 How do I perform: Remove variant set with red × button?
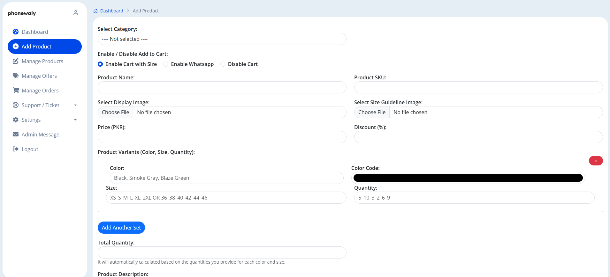(x=596, y=161)
